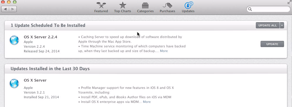Viewport: 292px width, 107px height.
Task: Open the OS X Server 2.2.4 title
Action: coord(40,37)
